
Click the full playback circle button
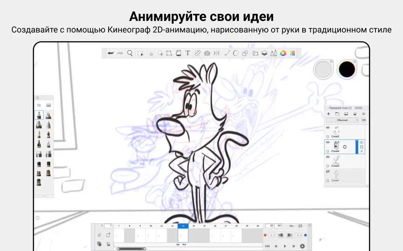click(302, 246)
